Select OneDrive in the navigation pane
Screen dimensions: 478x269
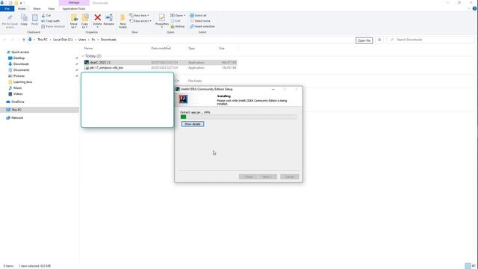(18, 102)
